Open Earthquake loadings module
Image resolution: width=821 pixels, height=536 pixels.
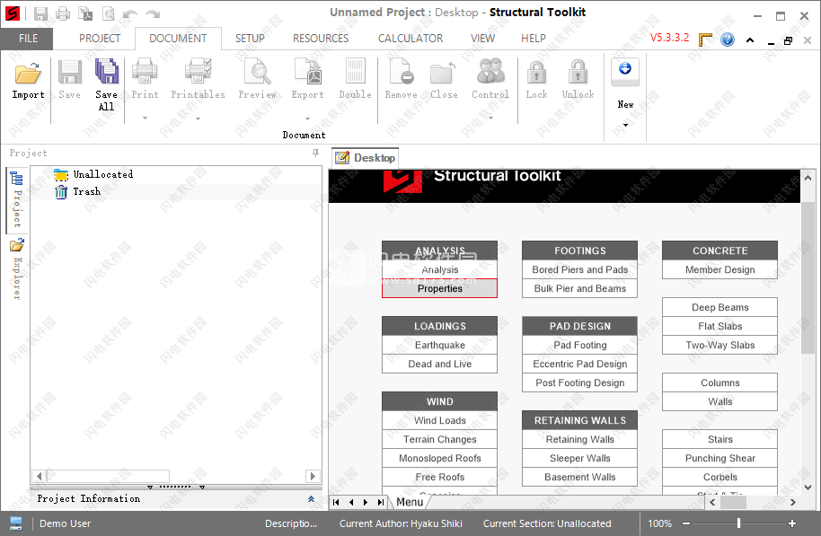coord(440,345)
